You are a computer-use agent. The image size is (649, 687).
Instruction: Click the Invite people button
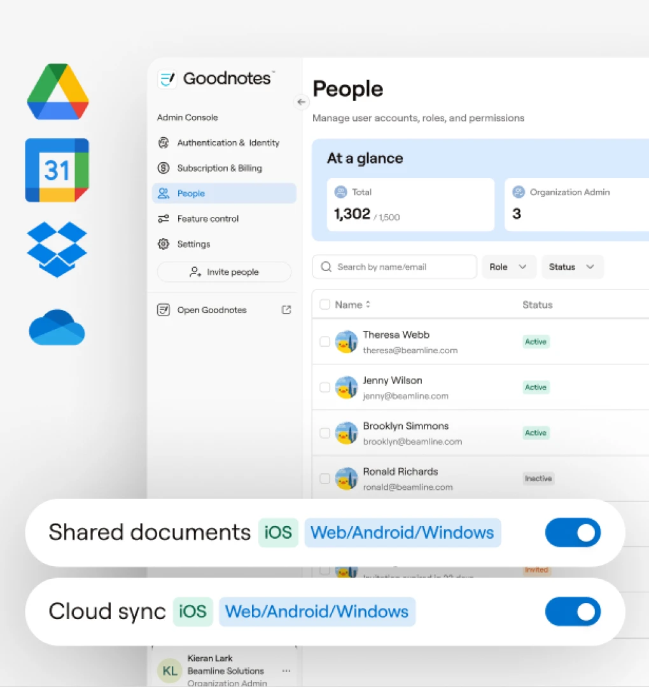click(x=224, y=272)
